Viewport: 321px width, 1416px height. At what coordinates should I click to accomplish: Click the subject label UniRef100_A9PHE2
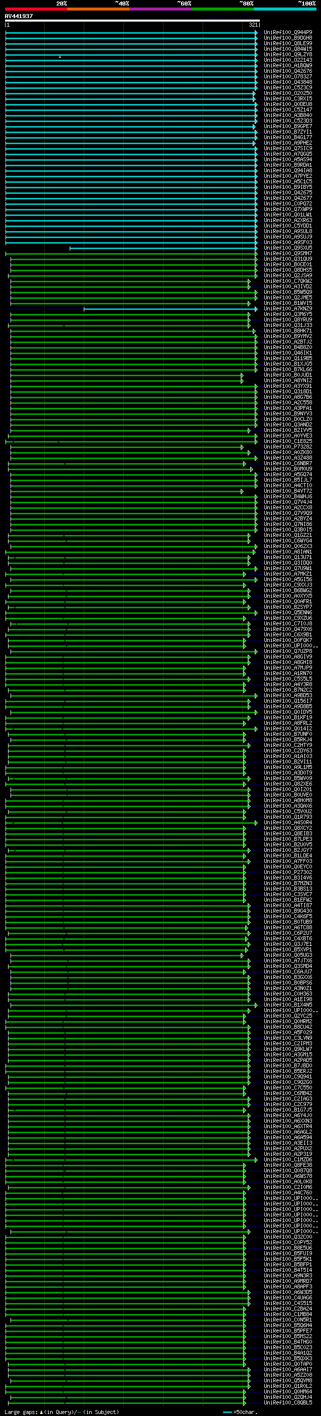pos(288,143)
